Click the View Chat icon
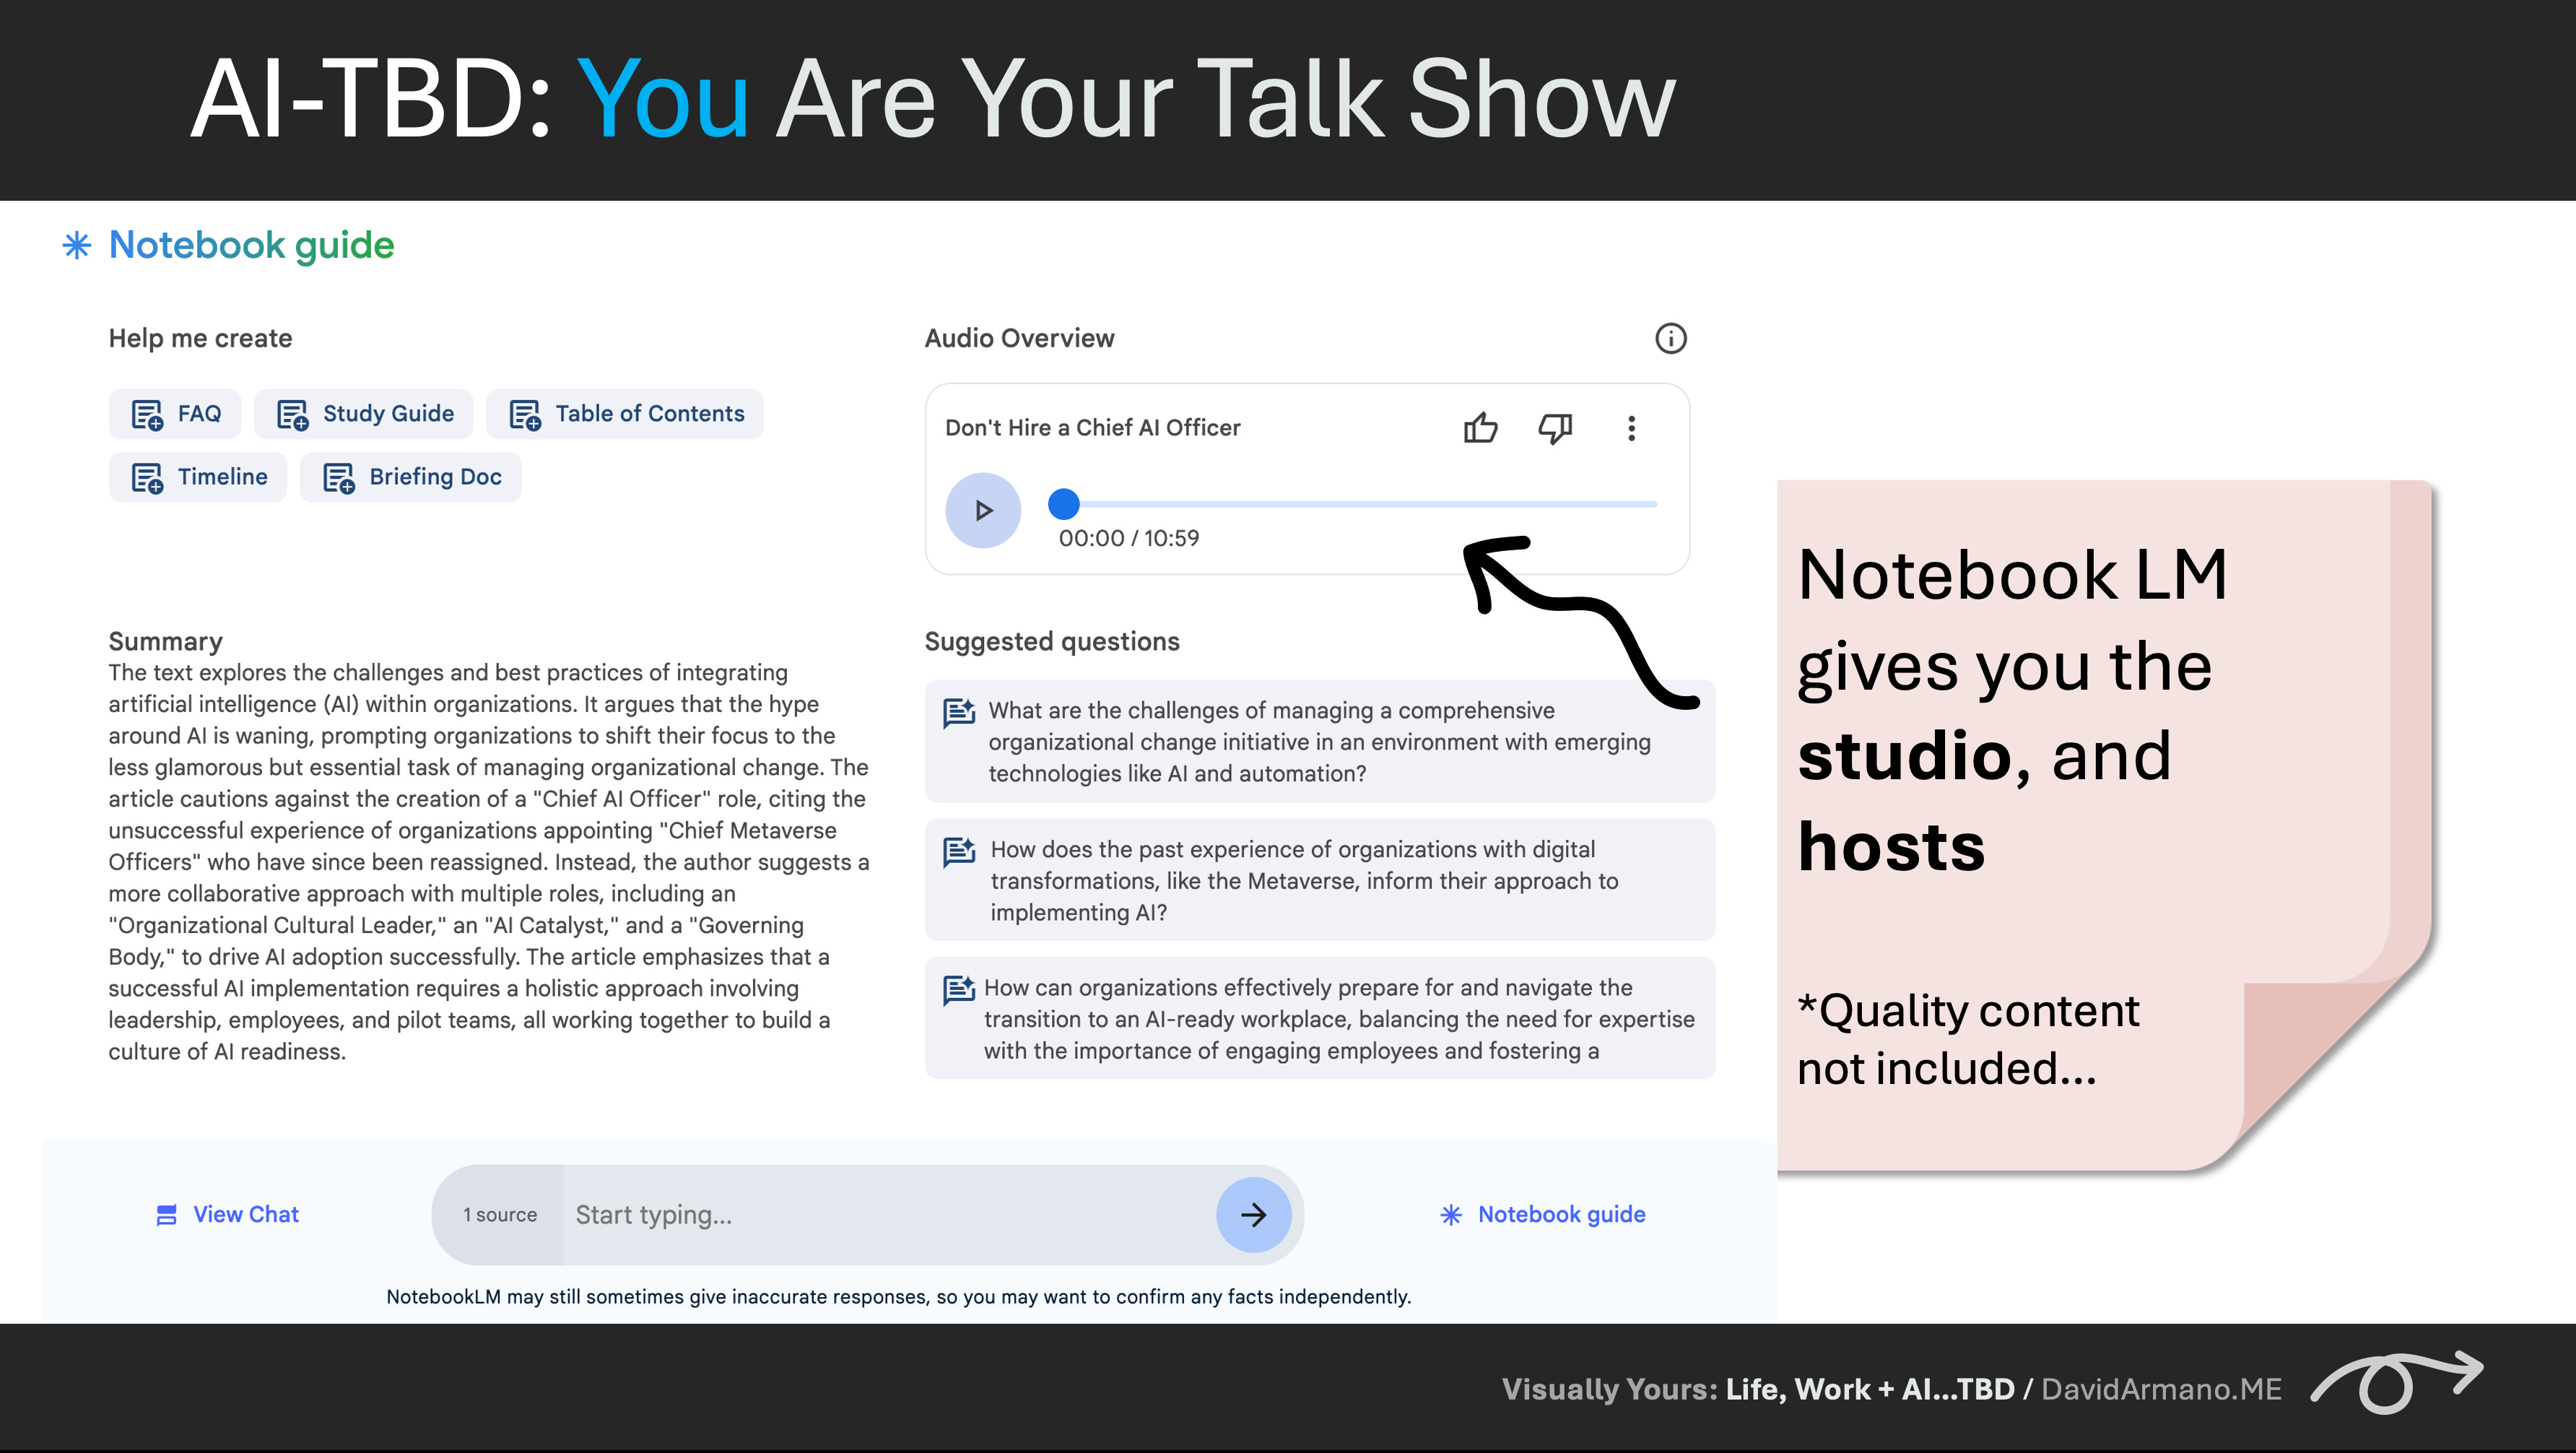Viewport: 2576px width, 1453px height. [x=167, y=1215]
